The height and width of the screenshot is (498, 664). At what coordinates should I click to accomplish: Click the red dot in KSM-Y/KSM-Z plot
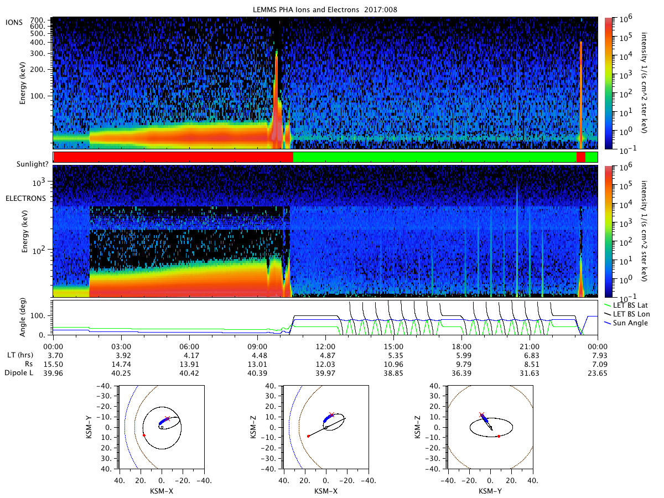(x=499, y=436)
